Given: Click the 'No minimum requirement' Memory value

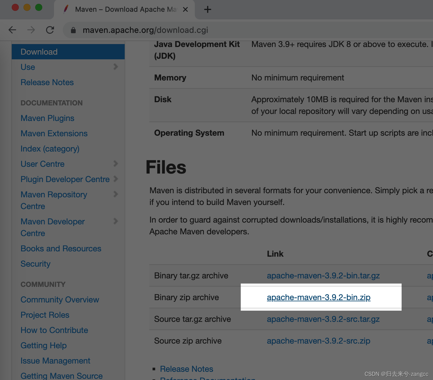Looking at the screenshot, I should (298, 78).
